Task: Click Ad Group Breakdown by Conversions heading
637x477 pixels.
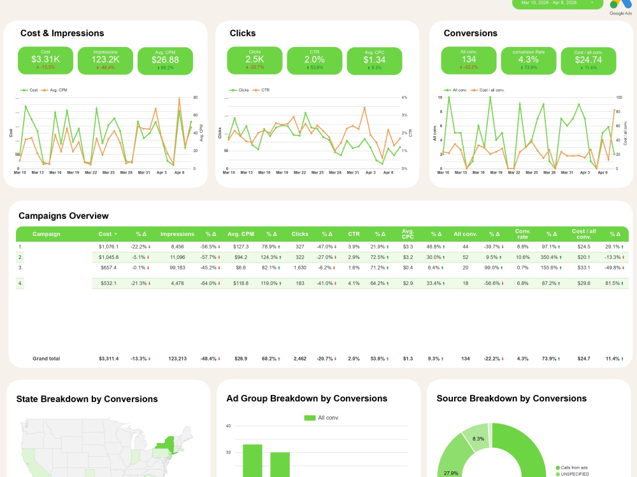Action: 307,398
